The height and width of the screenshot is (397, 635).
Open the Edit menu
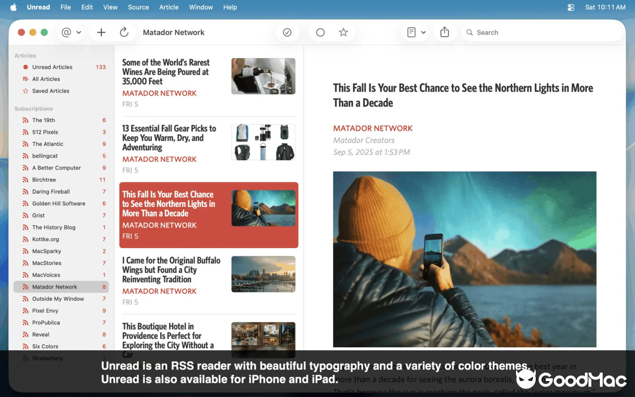(87, 7)
